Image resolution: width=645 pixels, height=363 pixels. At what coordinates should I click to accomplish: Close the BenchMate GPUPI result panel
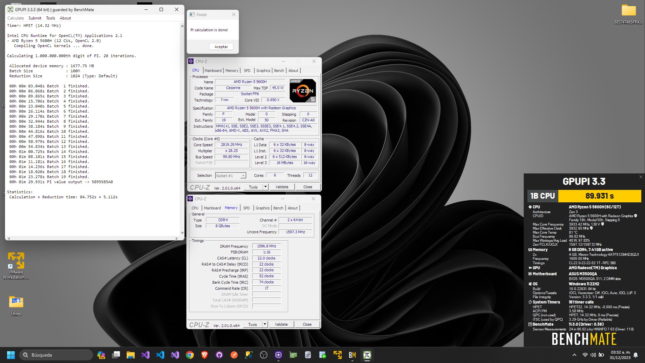point(641,177)
